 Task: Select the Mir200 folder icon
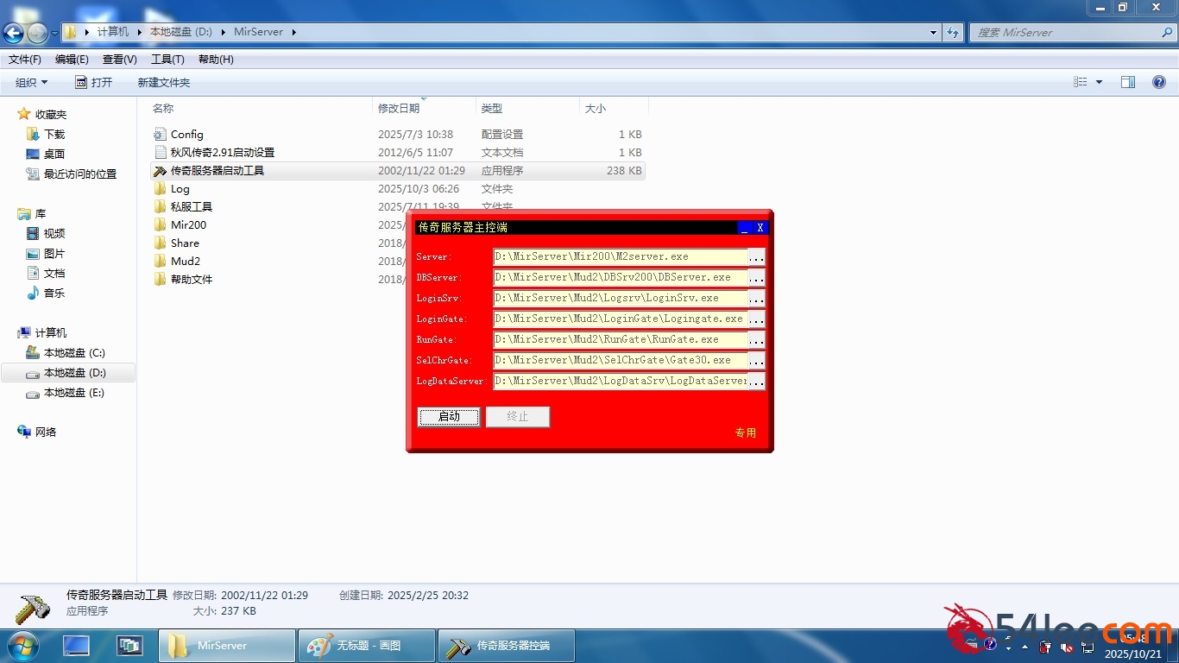(160, 224)
